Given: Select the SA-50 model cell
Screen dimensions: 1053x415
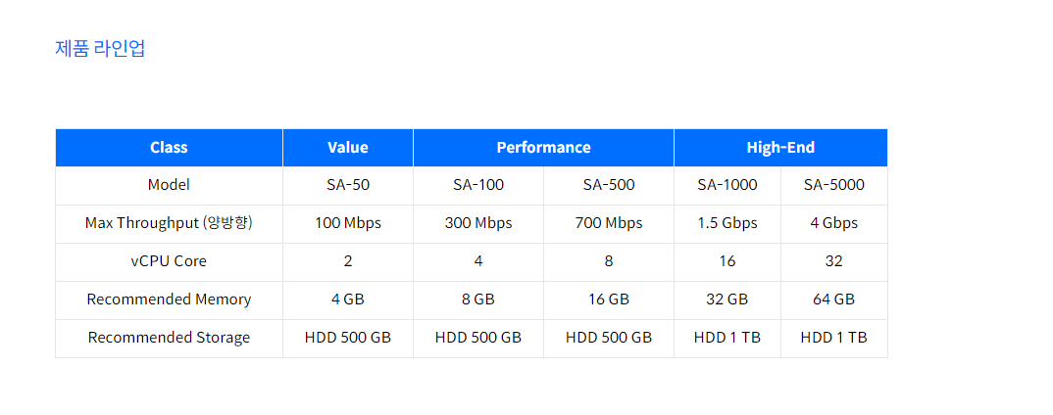Looking at the screenshot, I should [348, 184].
